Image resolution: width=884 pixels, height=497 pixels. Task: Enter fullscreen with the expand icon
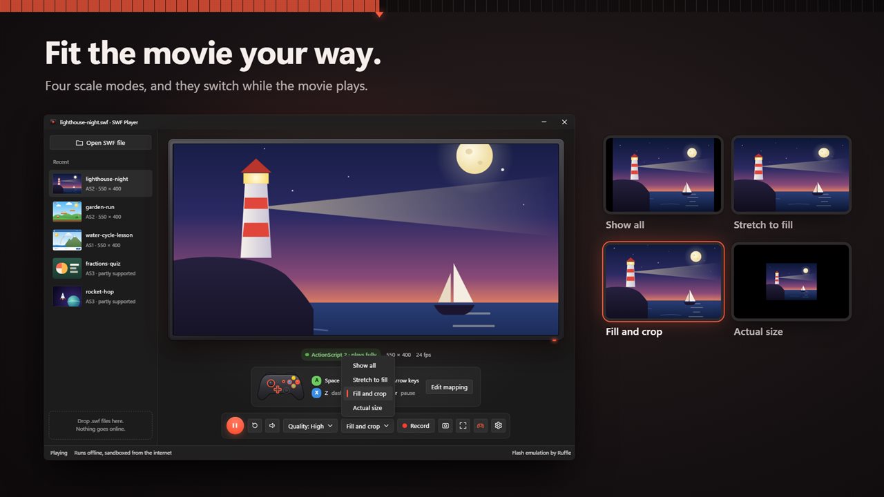[x=463, y=426]
